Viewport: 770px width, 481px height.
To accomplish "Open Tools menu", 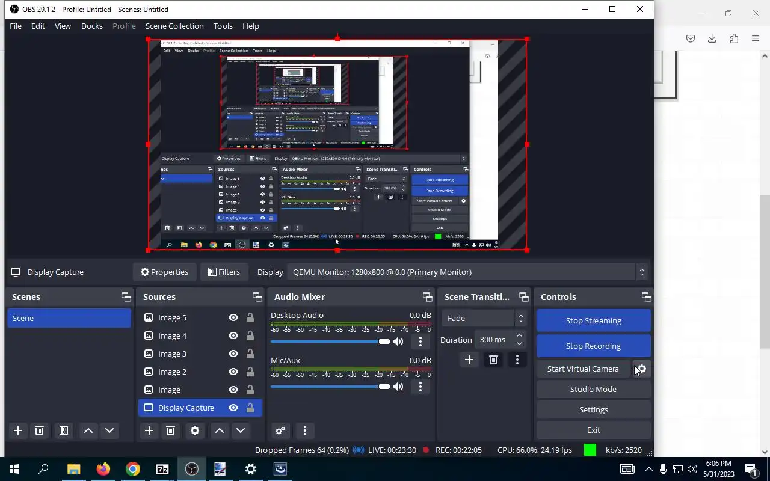I will coord(223,26).
